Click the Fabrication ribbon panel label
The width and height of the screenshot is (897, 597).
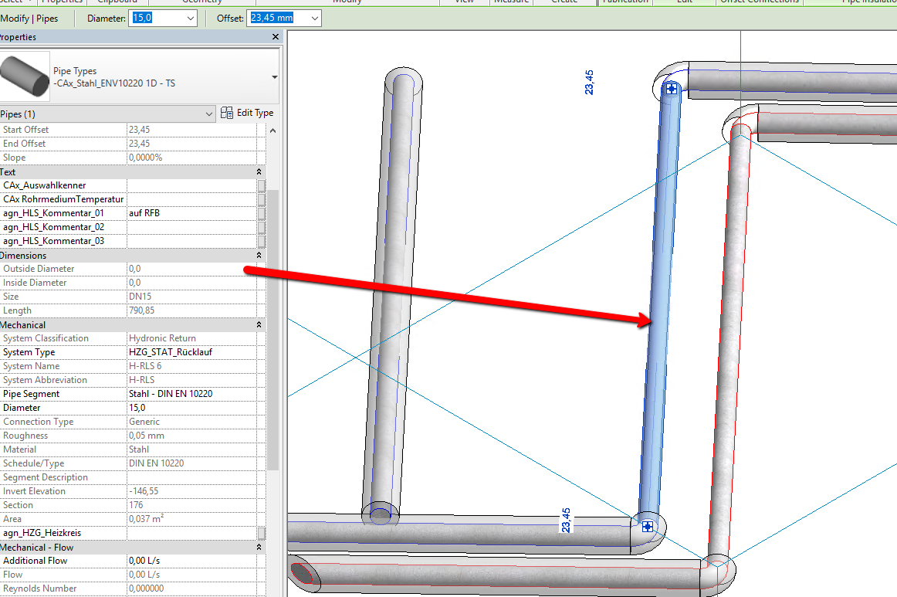(x=627, y=3)
